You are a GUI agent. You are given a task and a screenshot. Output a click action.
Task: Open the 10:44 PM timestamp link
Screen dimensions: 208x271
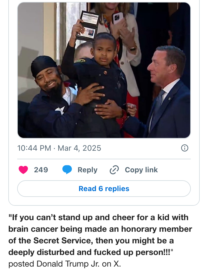point(34,148)
